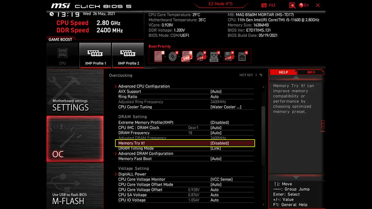This screenshot has width=372, height=209.
Task: Select the CPU Cooler Tuning label
Action: coord(135,107)
